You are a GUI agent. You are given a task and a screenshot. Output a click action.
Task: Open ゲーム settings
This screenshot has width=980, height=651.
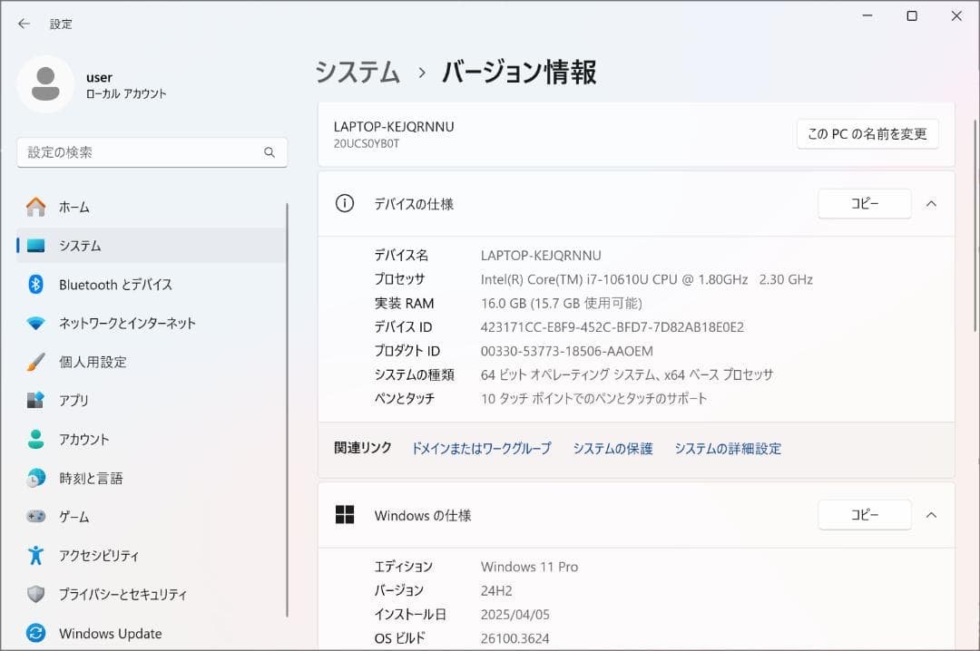[x=152, y=517]
